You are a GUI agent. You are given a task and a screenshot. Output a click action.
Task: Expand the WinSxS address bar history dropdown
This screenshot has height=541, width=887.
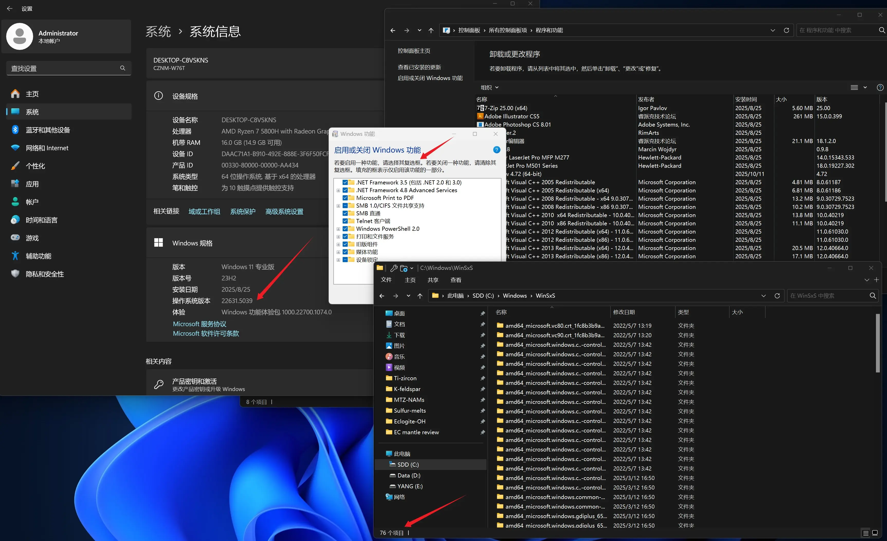click(764, 296)
